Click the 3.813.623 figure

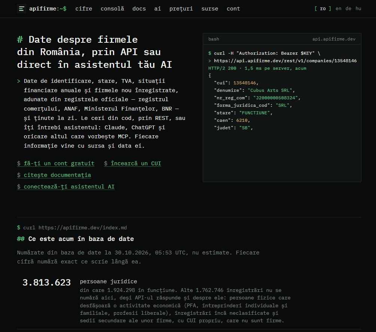46,283
